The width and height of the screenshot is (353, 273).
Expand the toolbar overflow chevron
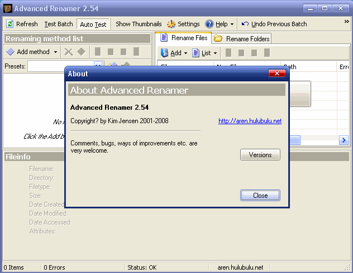pyautogui.click(x=346, y=21)
